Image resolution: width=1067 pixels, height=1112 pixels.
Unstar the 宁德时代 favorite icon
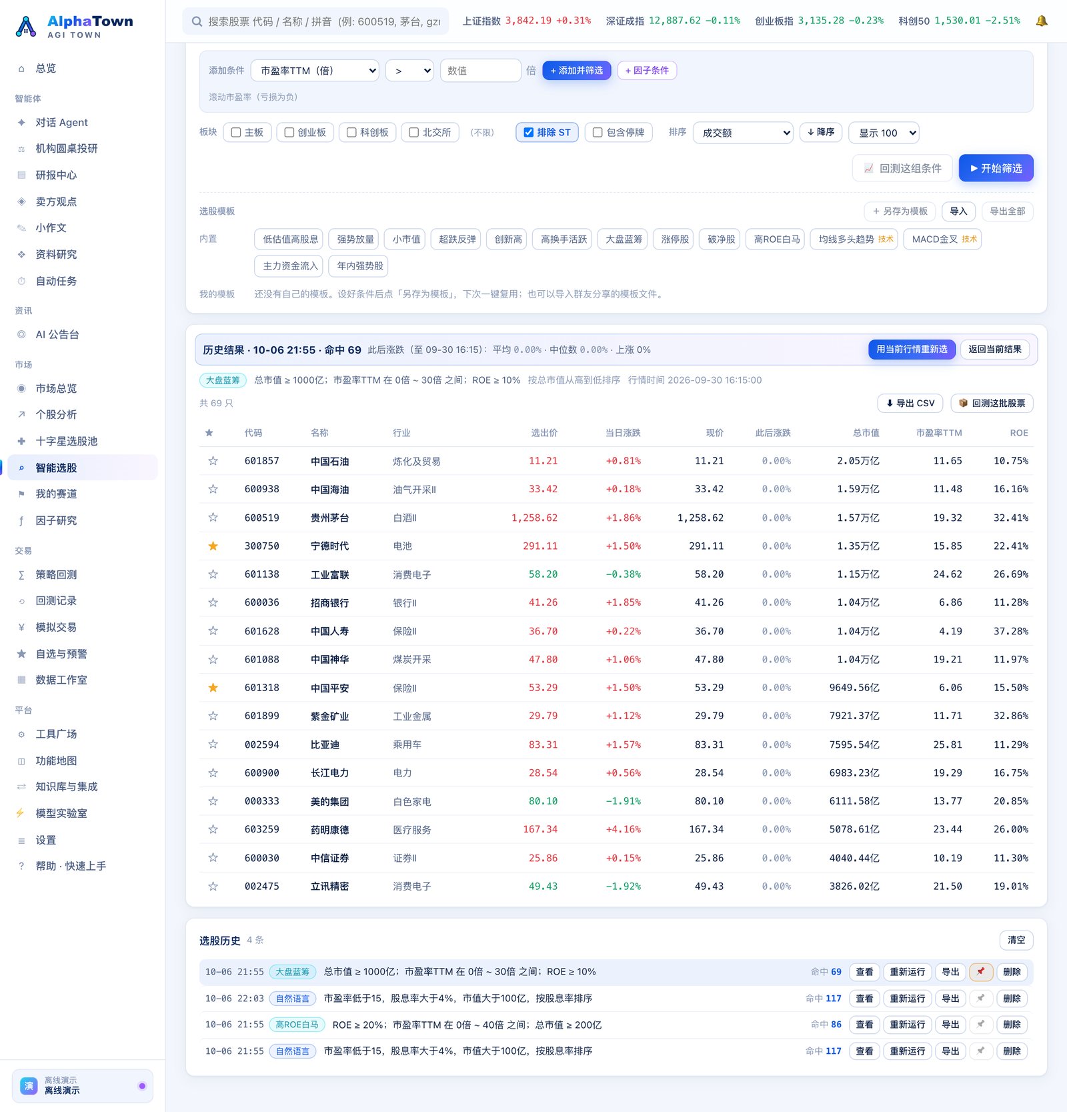pos(213,546)
